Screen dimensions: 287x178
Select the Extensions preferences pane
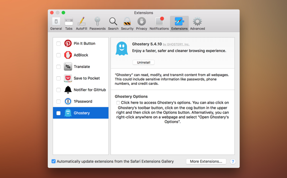tap(179, 24)
